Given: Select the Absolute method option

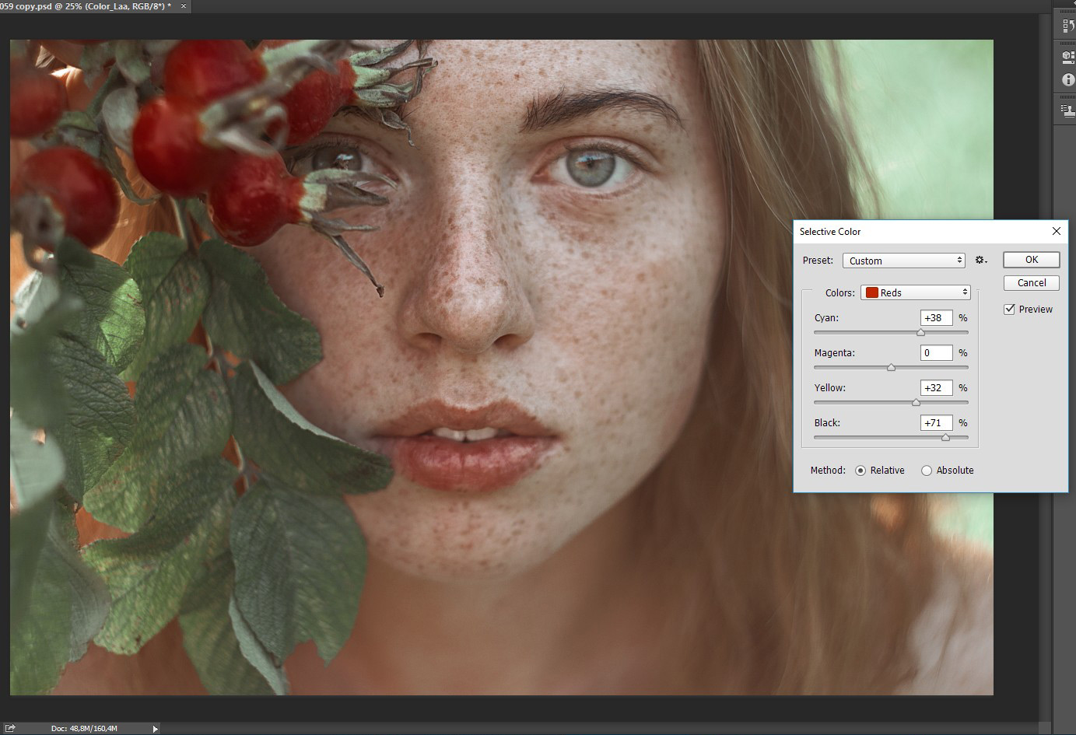Looking at the screenshot, I should coord(927,471).
